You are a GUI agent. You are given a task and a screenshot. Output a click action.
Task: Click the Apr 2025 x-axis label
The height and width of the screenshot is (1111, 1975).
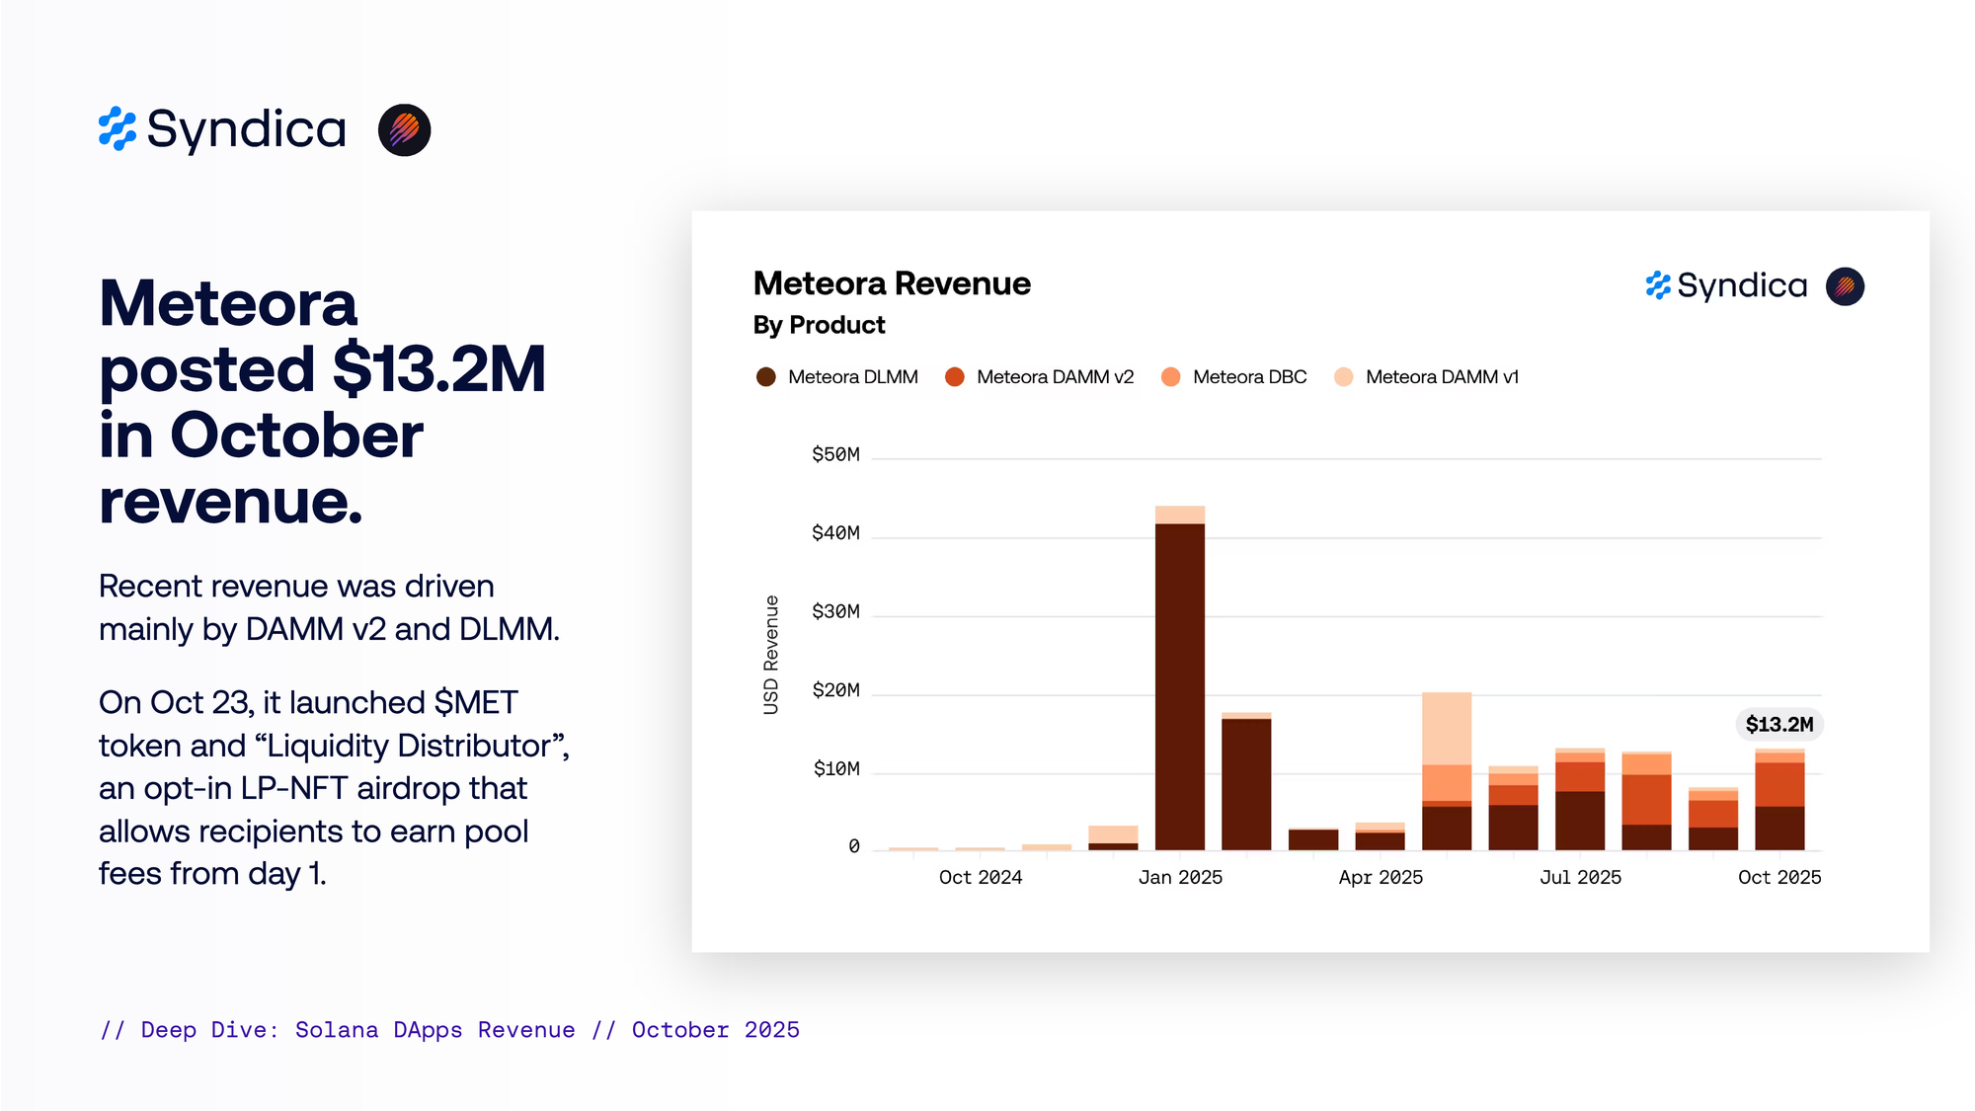[x=1381, y=877]
